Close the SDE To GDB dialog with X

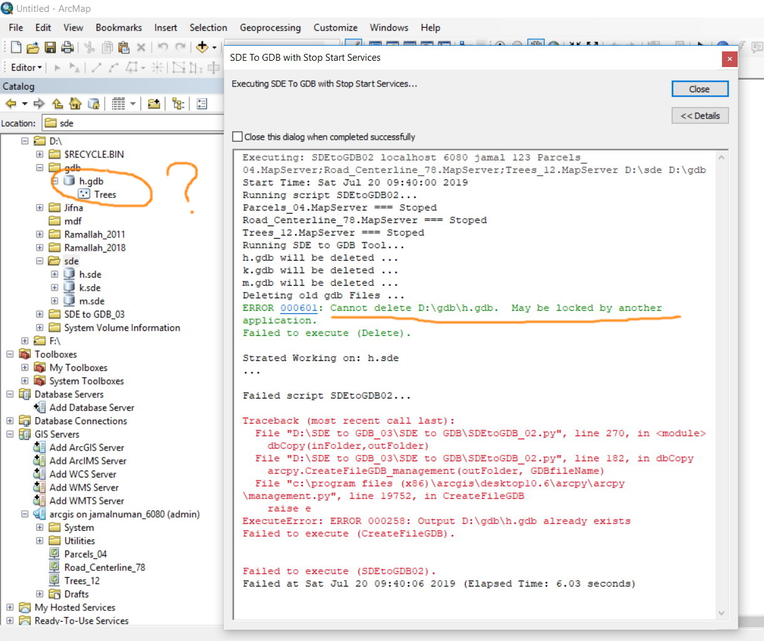[729, 59]
